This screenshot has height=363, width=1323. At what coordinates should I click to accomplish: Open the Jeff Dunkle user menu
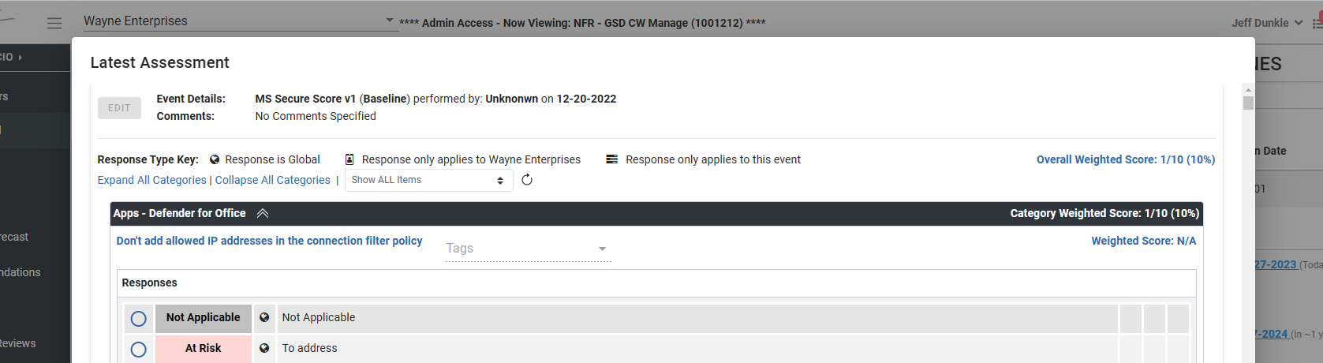pyautogui.click(x=1267, y=23)
